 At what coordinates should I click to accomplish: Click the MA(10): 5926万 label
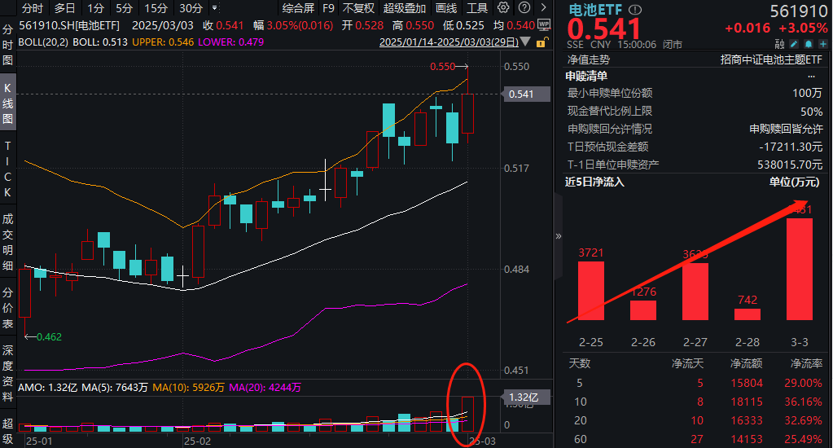(188, 388)
